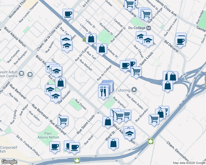Screen dimensions: 206x165
Task: Click the Rue Dorais street label
Action: (x=81, y=105)
